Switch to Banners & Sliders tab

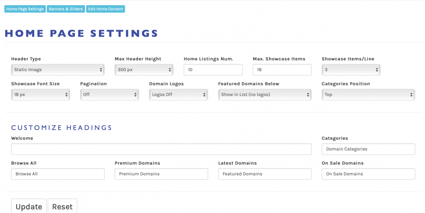66,9
